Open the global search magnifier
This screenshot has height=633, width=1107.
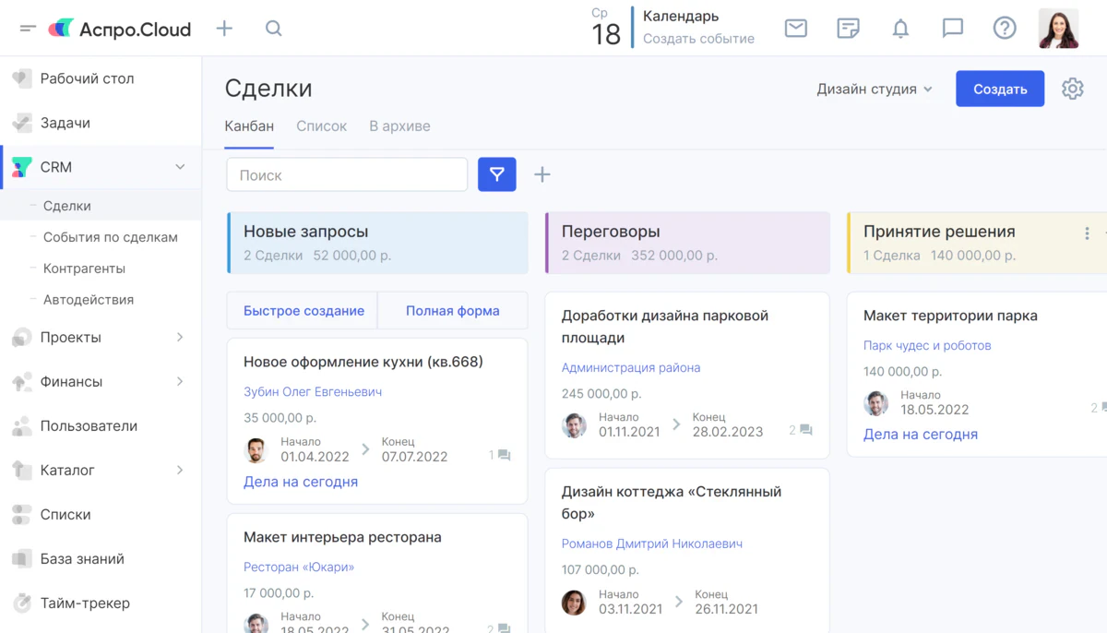coord(274,29)
